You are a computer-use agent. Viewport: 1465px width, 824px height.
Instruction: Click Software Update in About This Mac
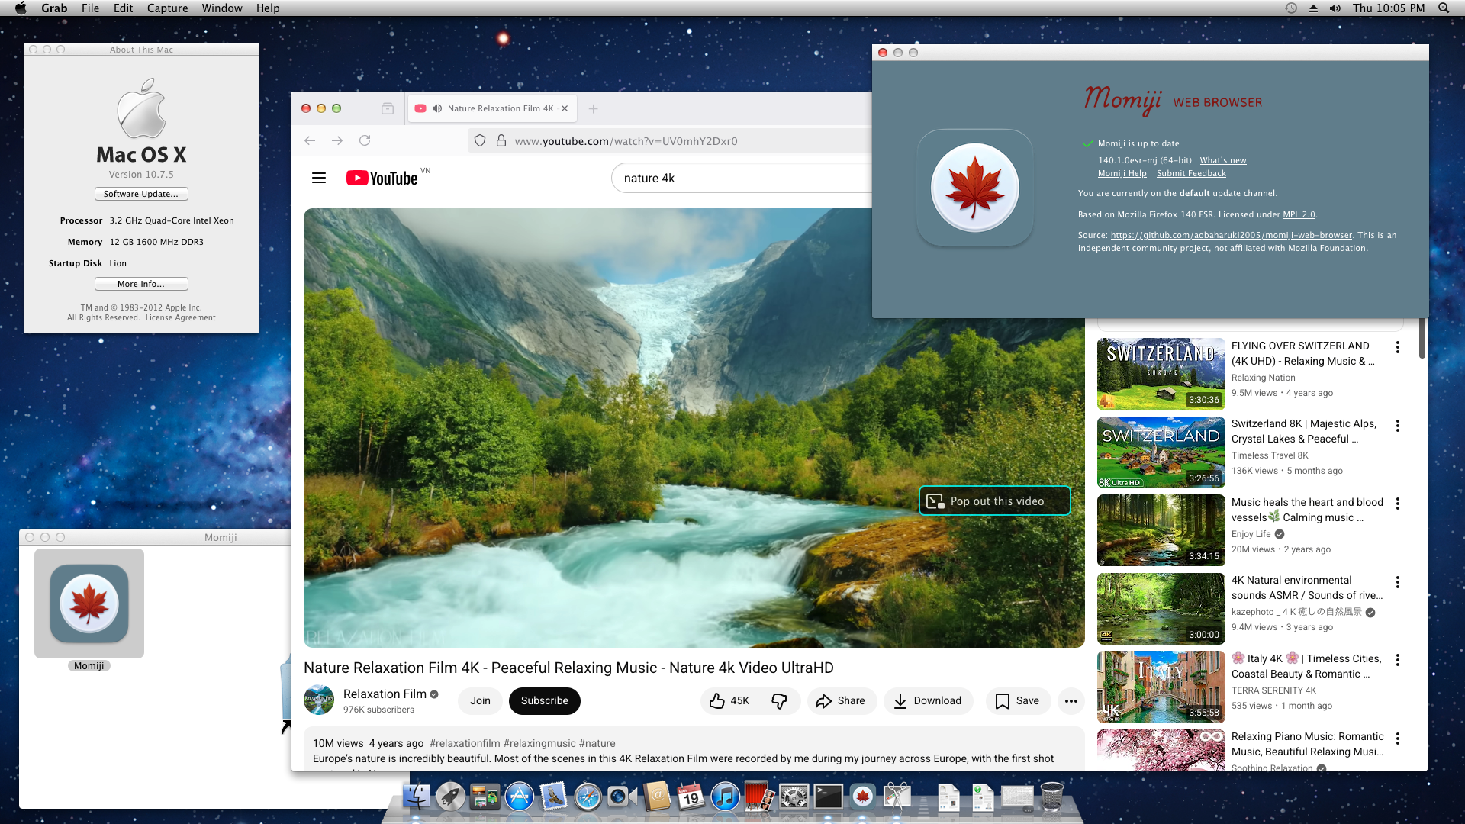[141, 194]
